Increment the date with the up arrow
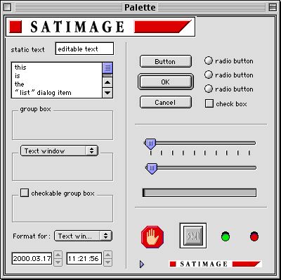 [x=58, y=255]
